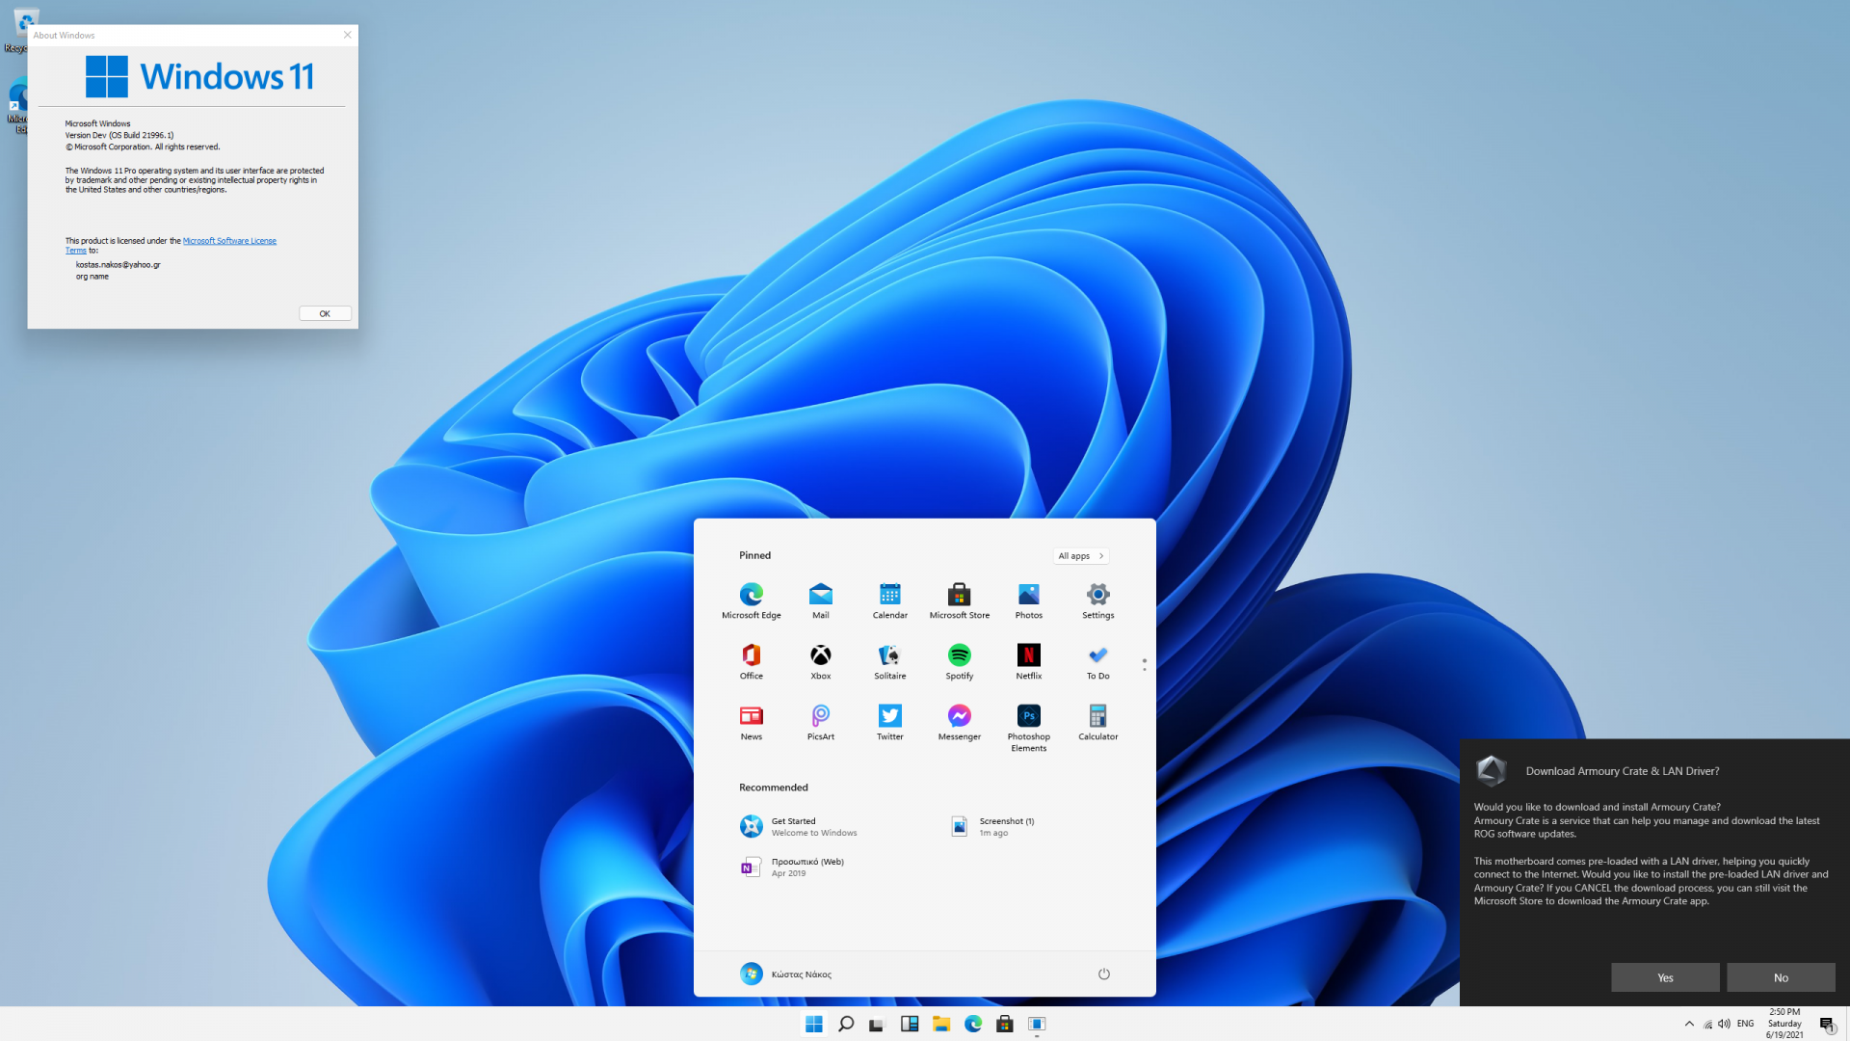
Task: Open Widgets from the taskbar
Action: pos(910,1024)
